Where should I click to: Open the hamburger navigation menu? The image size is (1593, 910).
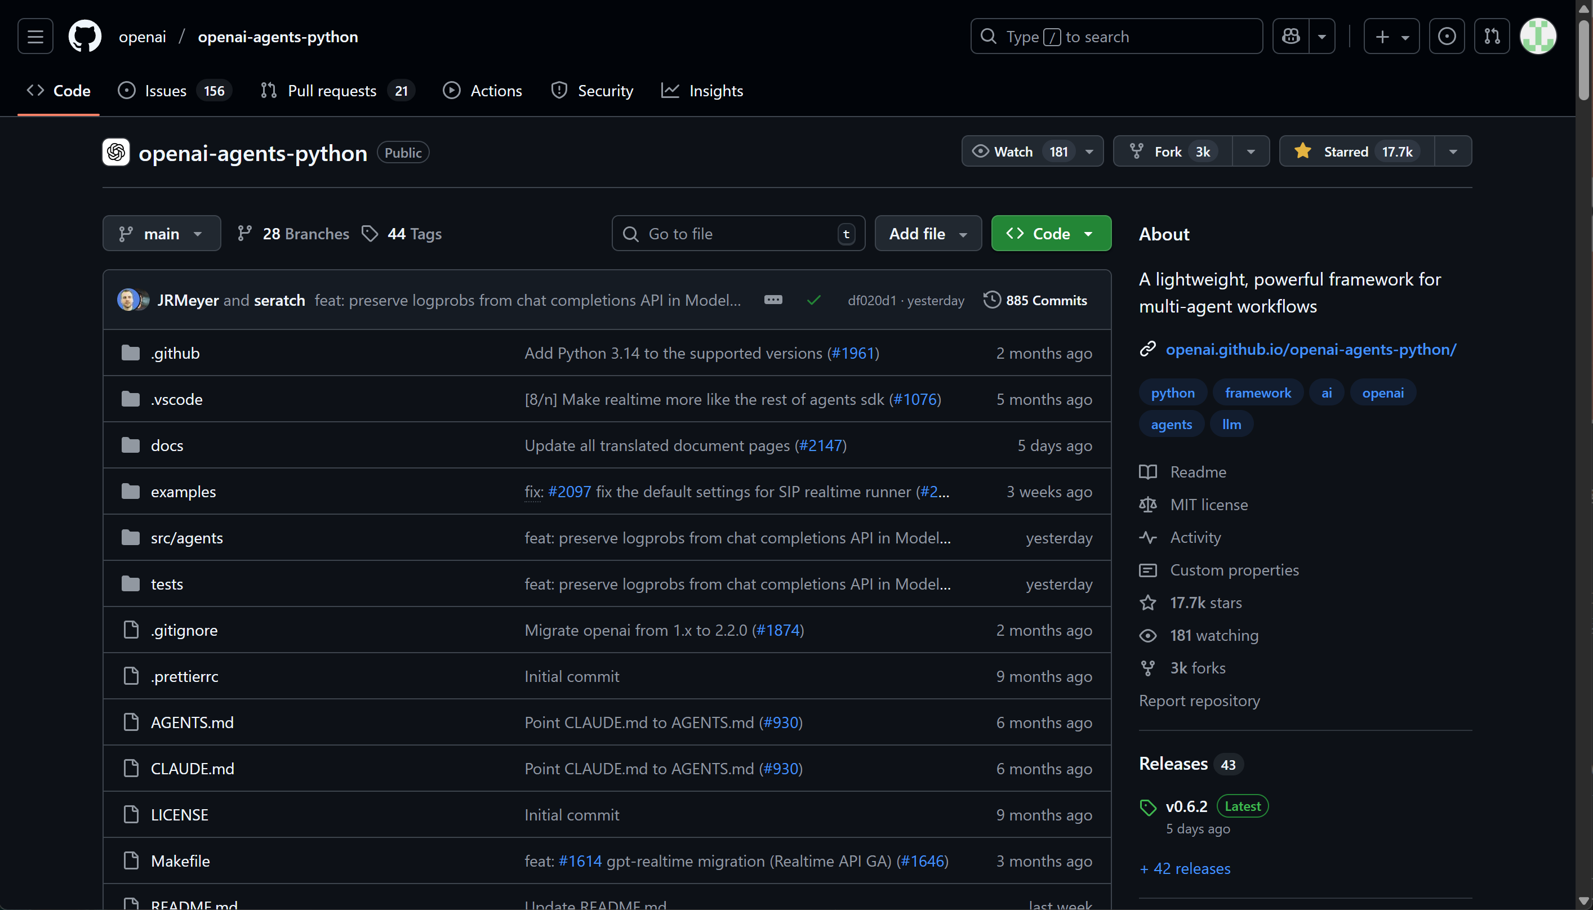click(35, 36)
